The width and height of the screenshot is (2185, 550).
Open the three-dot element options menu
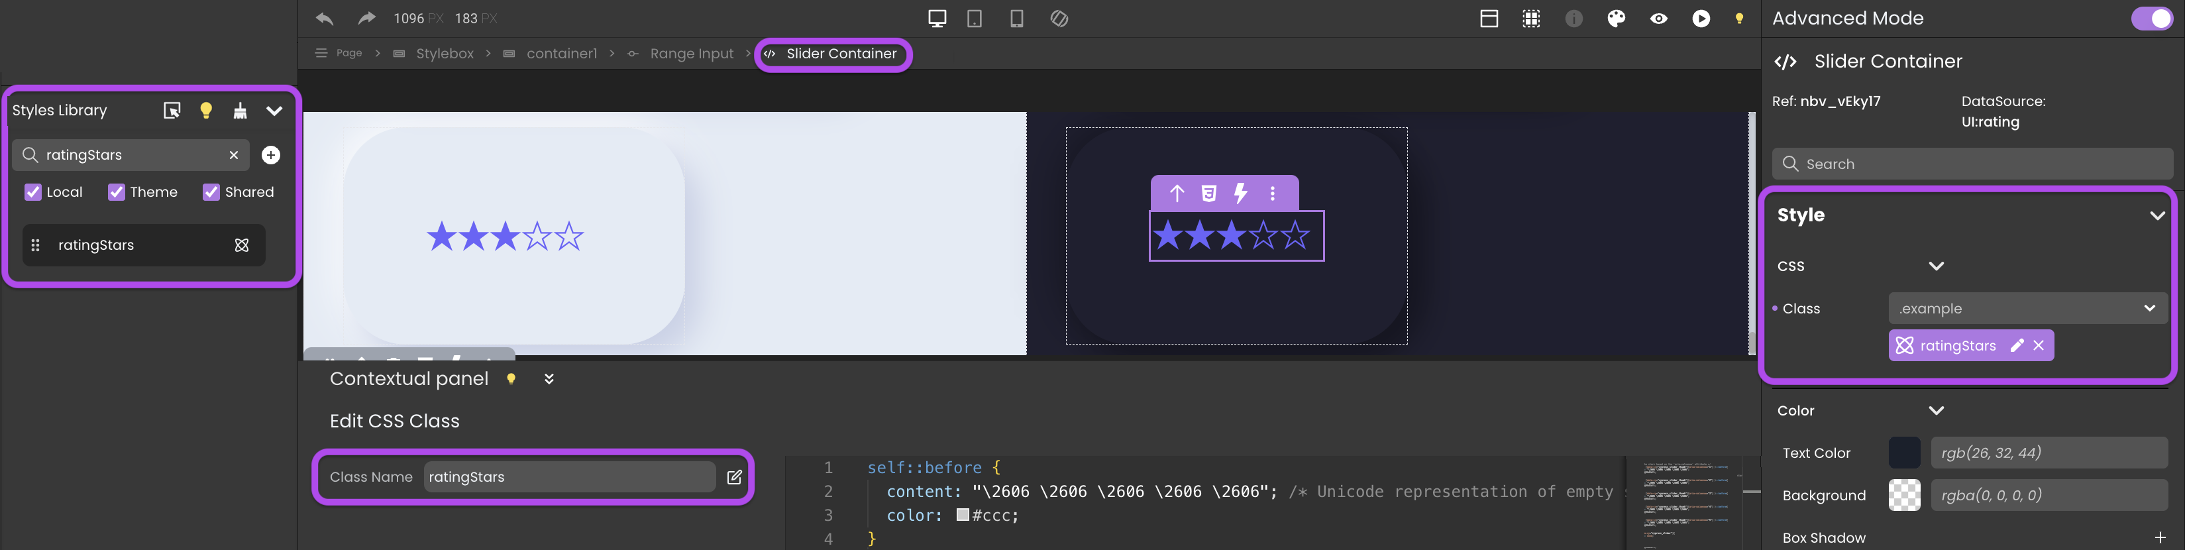click(x=1272, y=193)
